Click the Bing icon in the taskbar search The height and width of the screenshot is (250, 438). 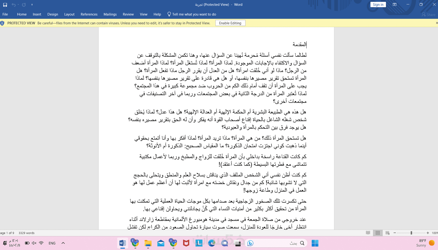click(x=250, y=243)
